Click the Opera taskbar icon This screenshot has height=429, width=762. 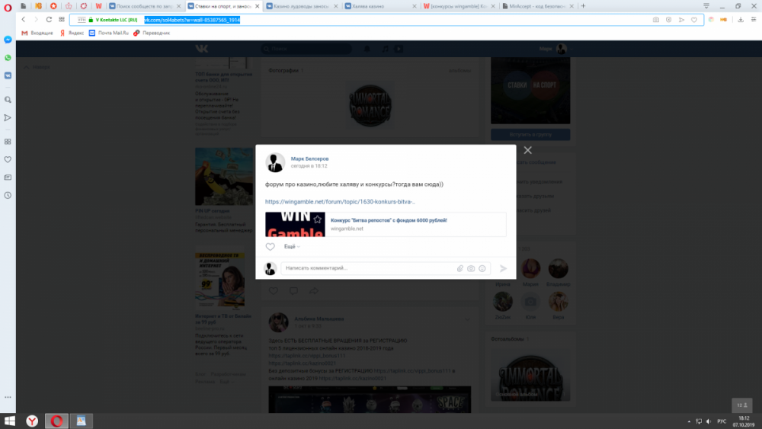pyautogui.click(x=56, y=421)
